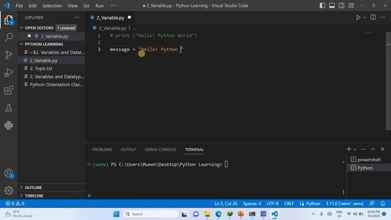Screen dimensions: 391x220
Task: Select interpreter 3.11.0 ('venv': venv)
Action: pyautogui.click(x=345, y=204)
